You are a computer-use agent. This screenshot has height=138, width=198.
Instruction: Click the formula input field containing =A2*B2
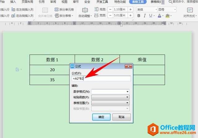(x=101, y=78)
